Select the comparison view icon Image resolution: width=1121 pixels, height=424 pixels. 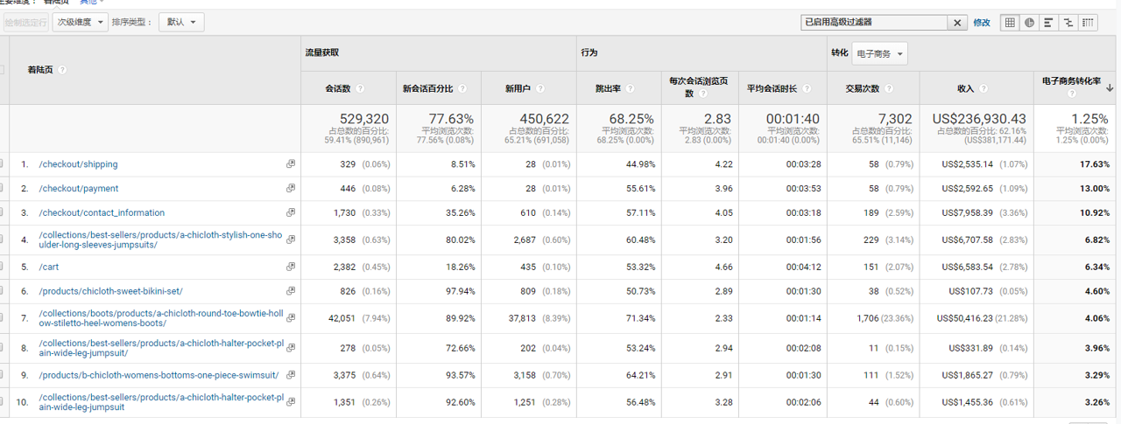pos(1068,23)
